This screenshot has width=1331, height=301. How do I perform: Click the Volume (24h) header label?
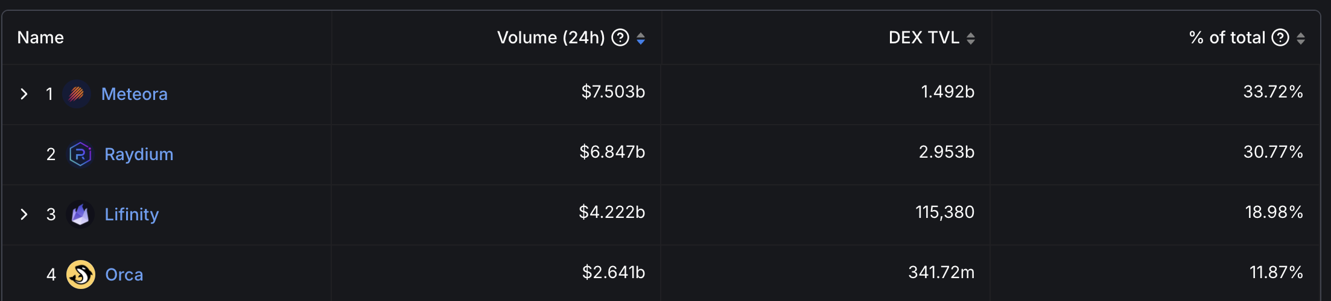coord(550,38)
